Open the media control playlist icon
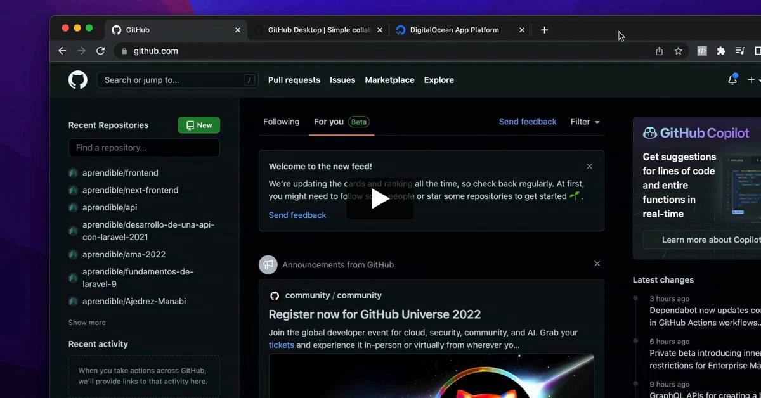 (x=739, y=51)
